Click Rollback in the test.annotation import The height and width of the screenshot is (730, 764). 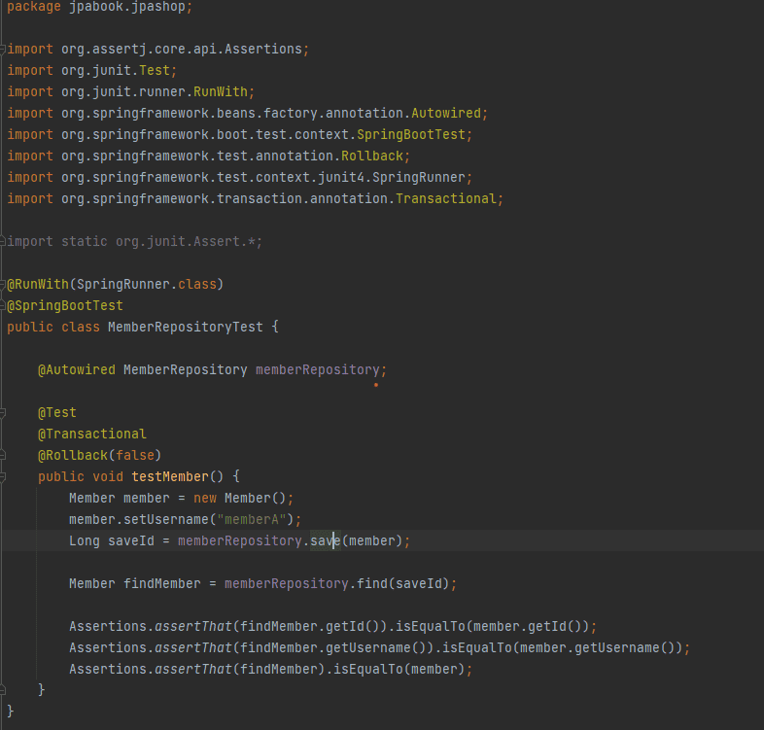click(371, 156)
